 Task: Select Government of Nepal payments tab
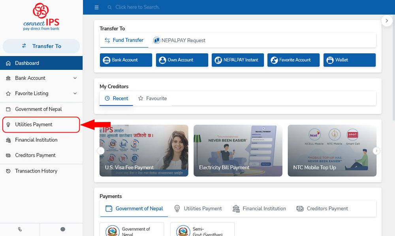134,209
